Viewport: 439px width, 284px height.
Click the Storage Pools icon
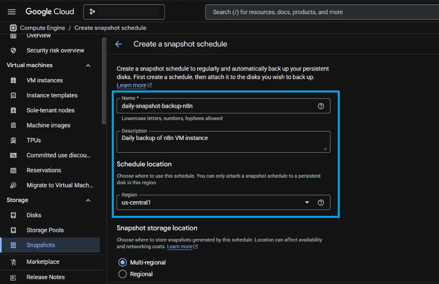point(13,230)
